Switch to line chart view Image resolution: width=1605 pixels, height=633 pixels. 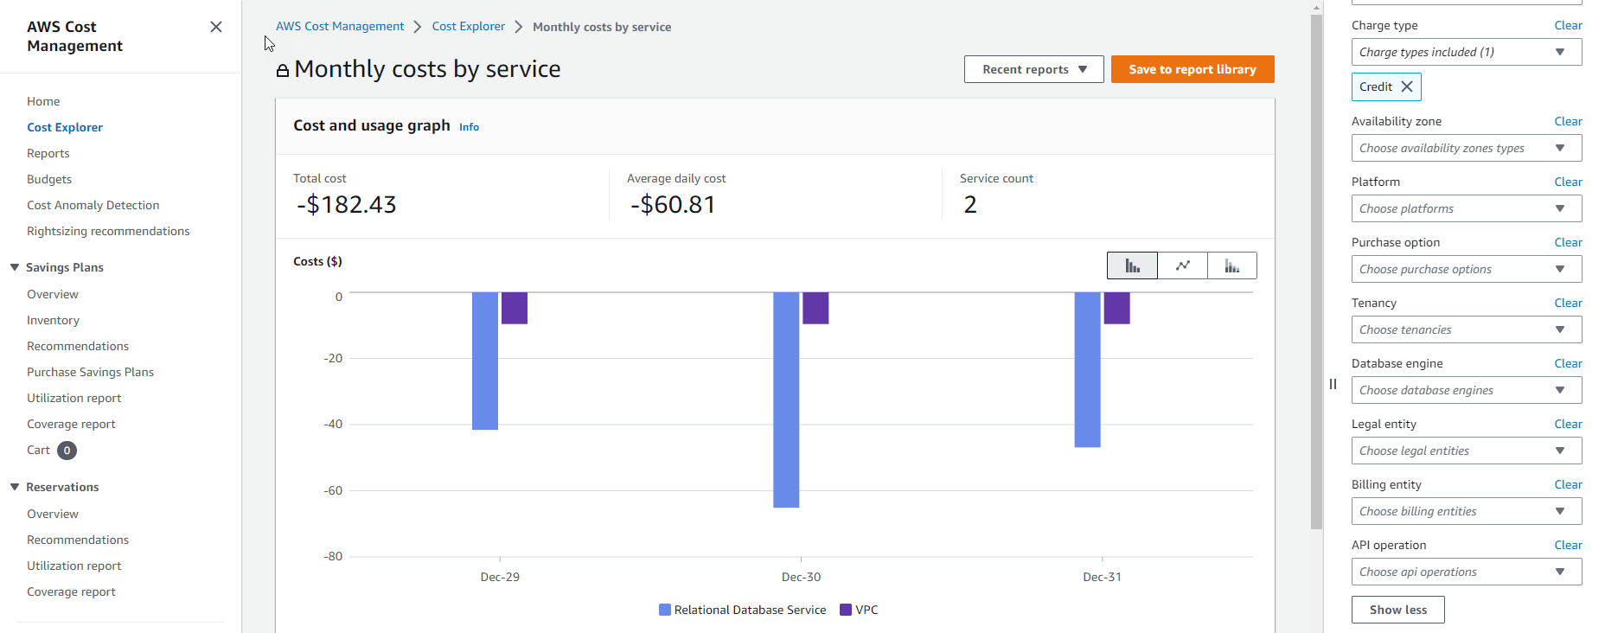[x=1182, y=265]
